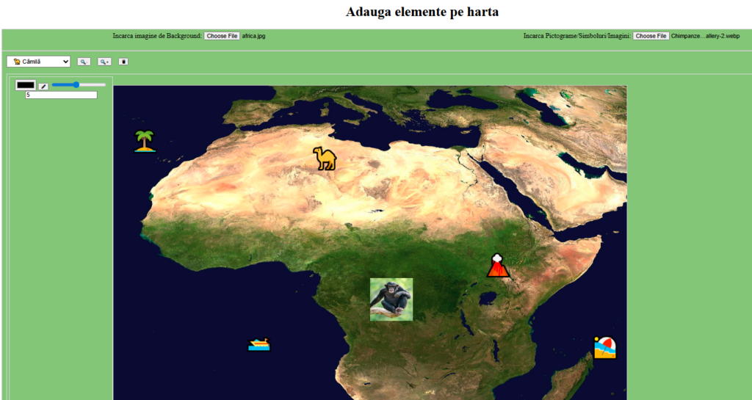Screen dimensions: 752x400
Task: Click the zoom out magnifier button
Action: pos(84,62)
